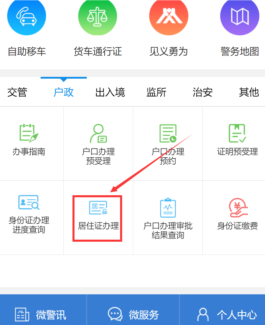Select the 居住证办理 certificate icon

click(x=98, y=208)
